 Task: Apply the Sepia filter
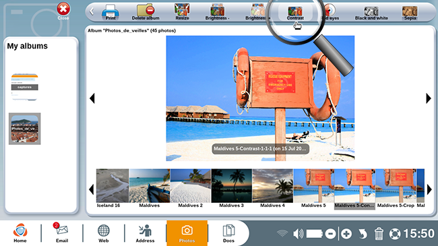[410, 13]
